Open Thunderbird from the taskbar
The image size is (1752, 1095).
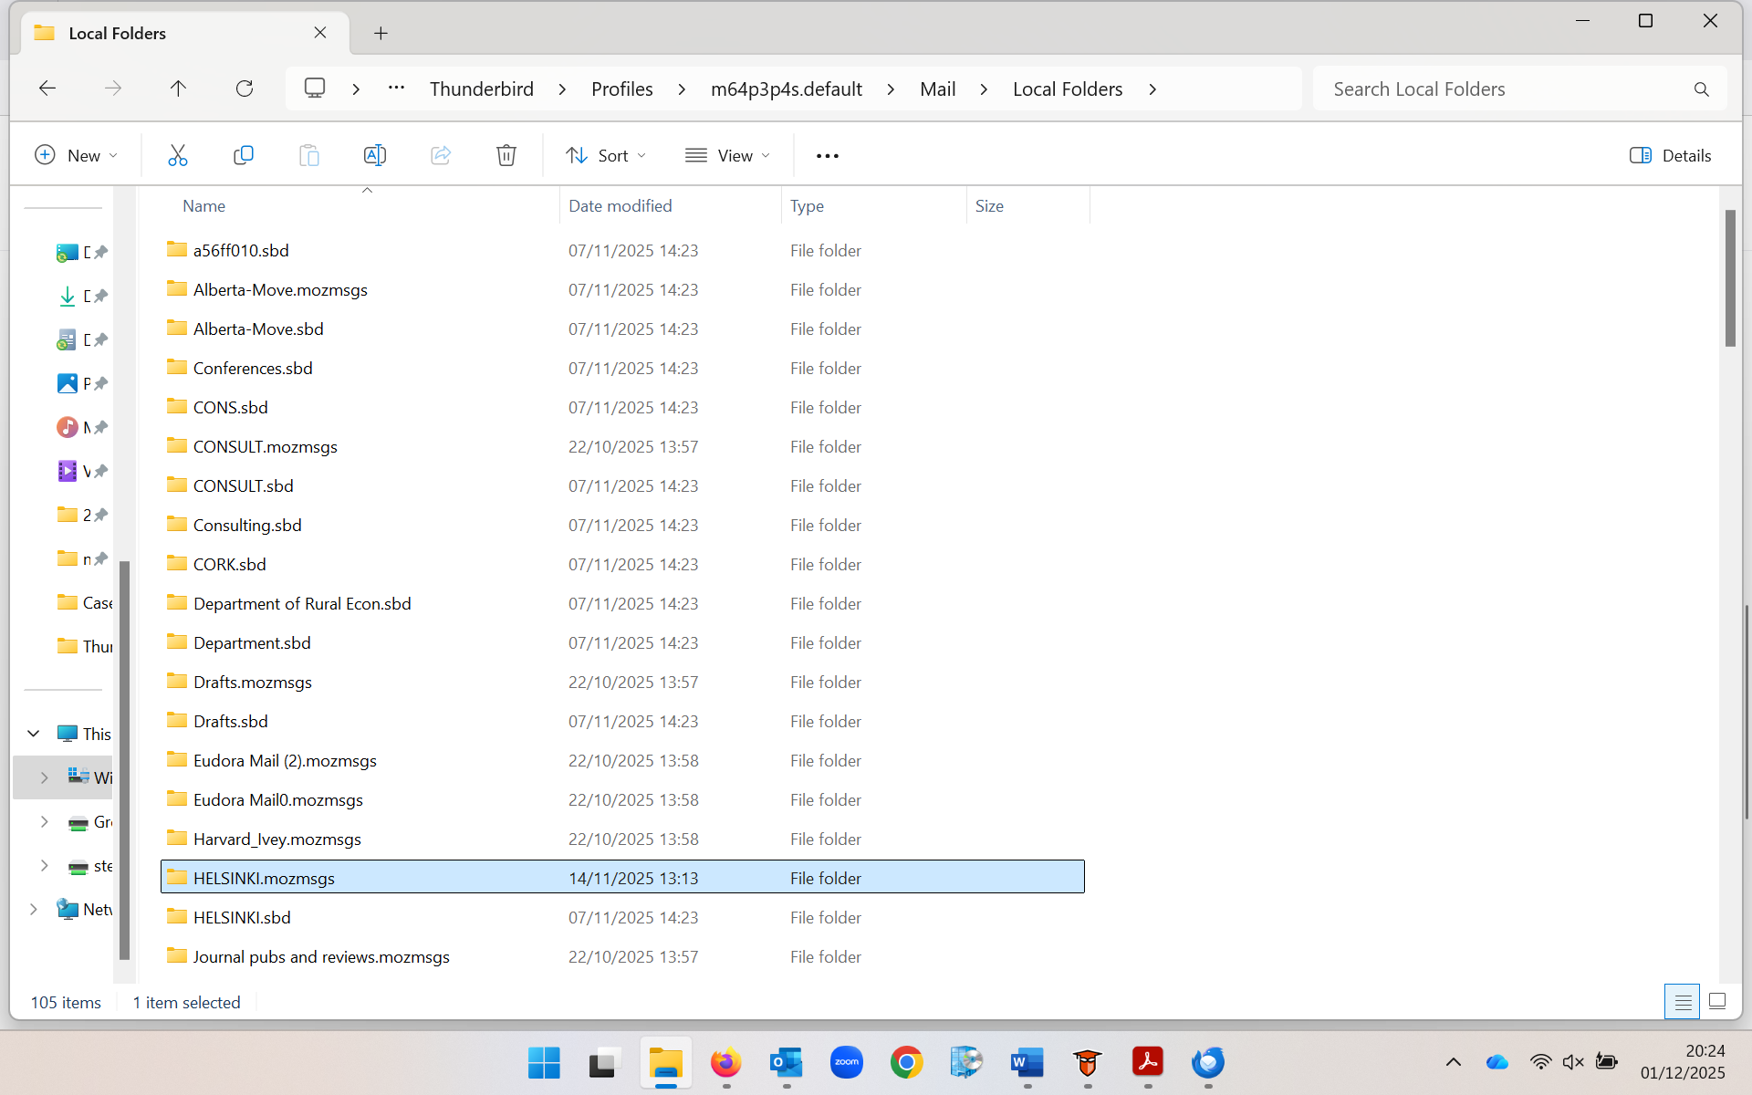tap(1207, 1062)
